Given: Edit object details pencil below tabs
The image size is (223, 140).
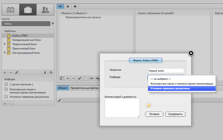Looking at the screenshot, I should [x=60, y=100].
